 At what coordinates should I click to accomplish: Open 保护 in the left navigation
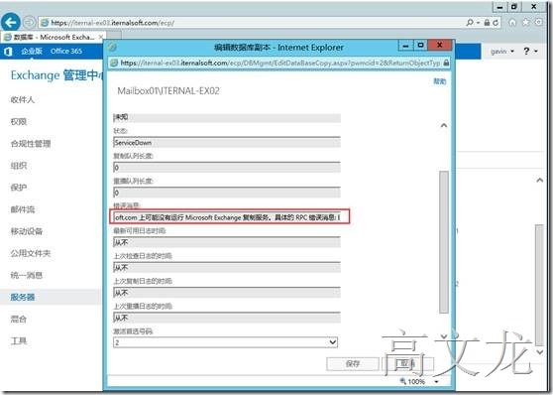tap(19, 188)
